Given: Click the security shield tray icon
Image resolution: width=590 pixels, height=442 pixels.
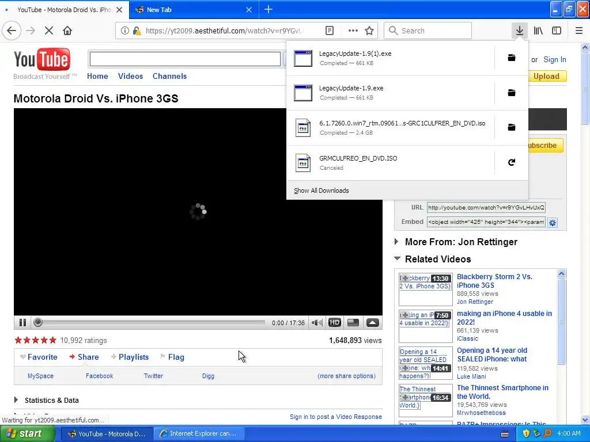Looking at the screenshot, I should tap(526, 434).
